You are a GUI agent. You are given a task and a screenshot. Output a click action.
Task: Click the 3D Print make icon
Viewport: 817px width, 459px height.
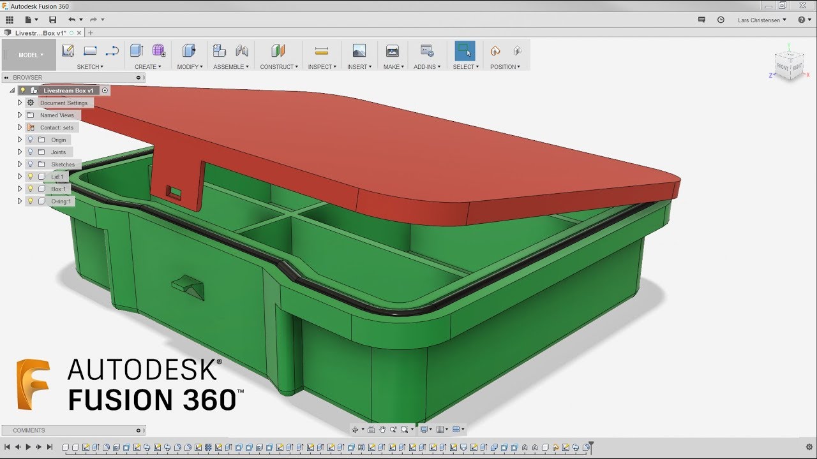(x=393, y=50)
